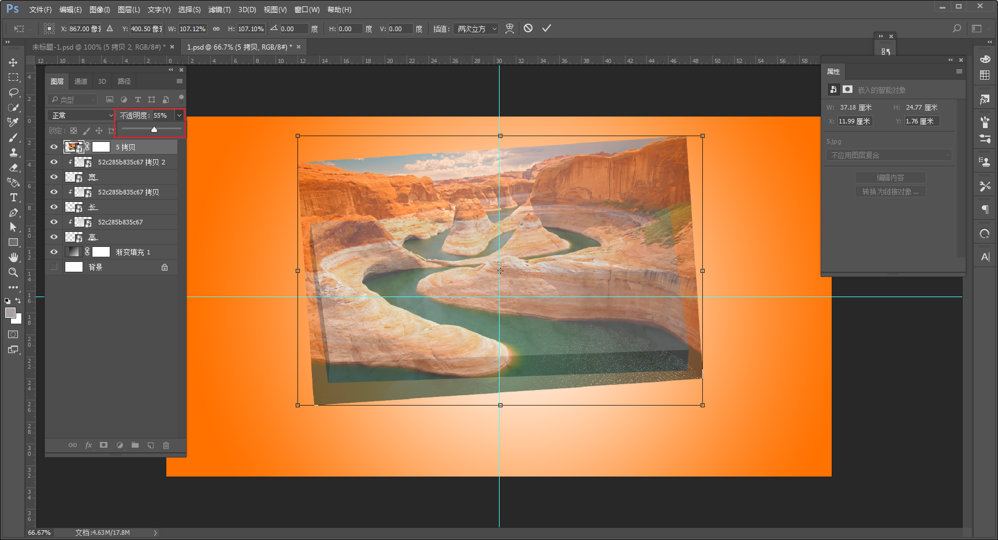Select the Path Selection tool
The width and height of the screenshot is (998, 540).
13,227
